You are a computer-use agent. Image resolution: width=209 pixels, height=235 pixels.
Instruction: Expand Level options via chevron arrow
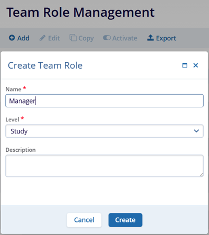point(196,131)
